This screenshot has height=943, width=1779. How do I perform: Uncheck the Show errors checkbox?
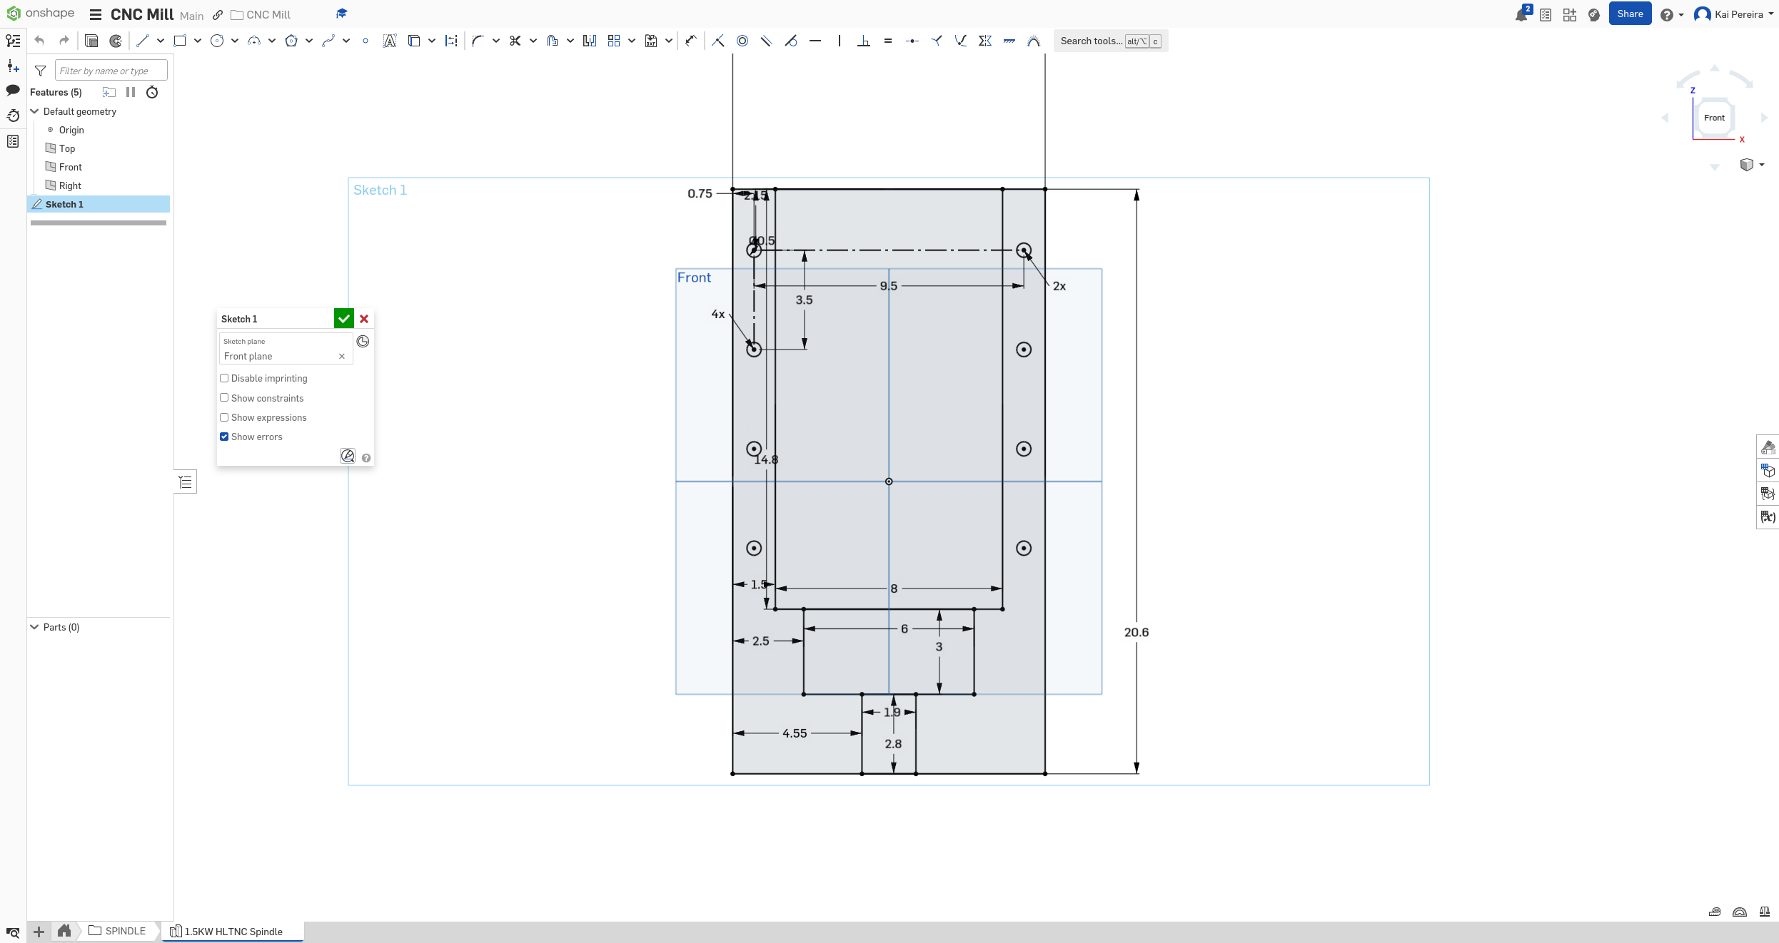point(223,437)
